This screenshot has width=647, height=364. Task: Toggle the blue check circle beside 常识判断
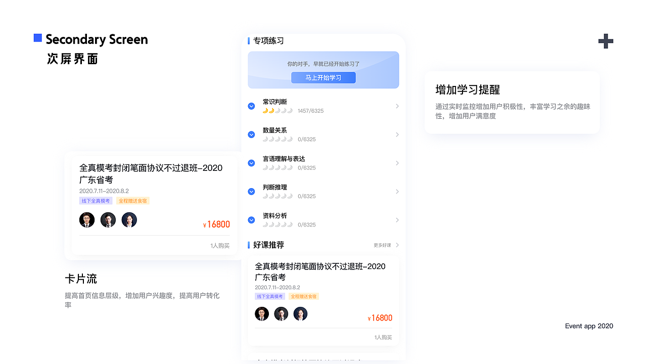251,106
